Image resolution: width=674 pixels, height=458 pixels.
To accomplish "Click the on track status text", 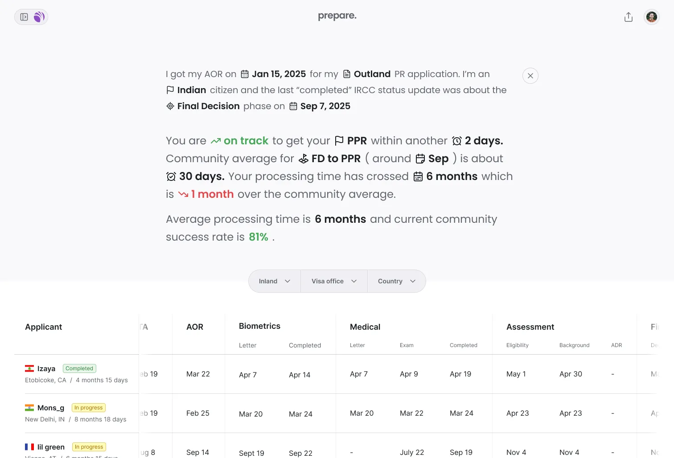I will [246, 141].
